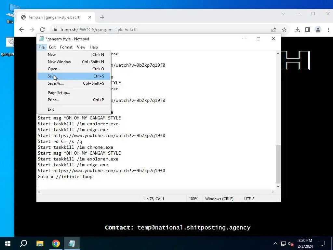Choose Print... from the File menu

tap(74, 100)
